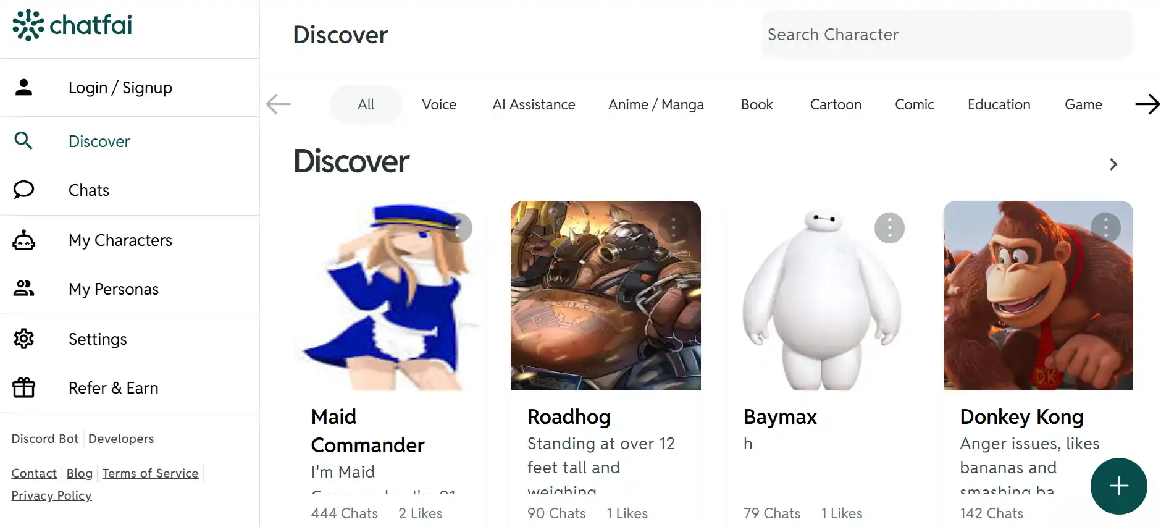Open the Settings gear icon
The height and width of the screenshot is (527, 1161).
(23, 339)
